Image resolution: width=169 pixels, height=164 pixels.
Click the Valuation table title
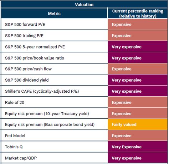click(x=84, y=5)
